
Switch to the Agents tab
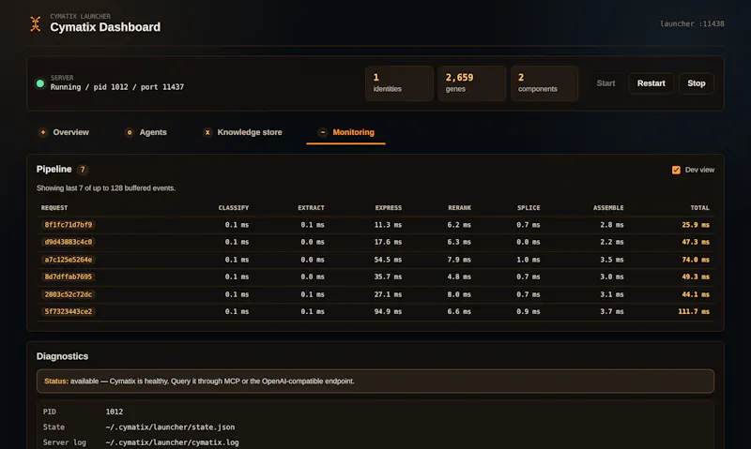pos(146,132)
